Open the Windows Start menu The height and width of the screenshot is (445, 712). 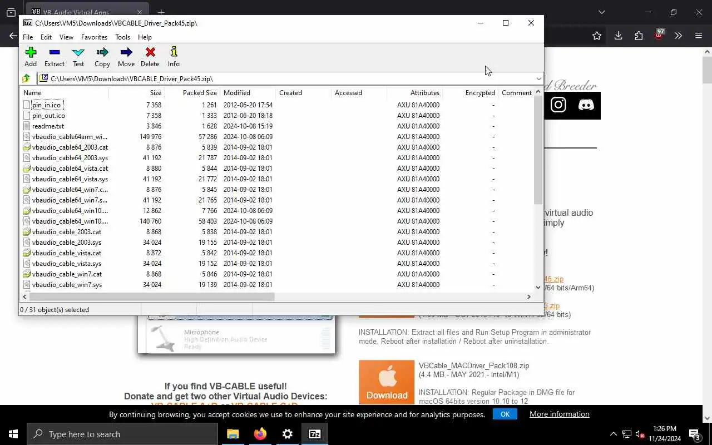coord(13,434)
